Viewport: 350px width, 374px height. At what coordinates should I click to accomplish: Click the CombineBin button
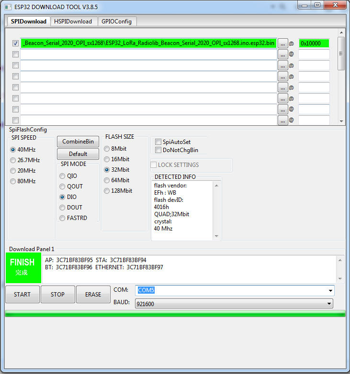point(78,142)
